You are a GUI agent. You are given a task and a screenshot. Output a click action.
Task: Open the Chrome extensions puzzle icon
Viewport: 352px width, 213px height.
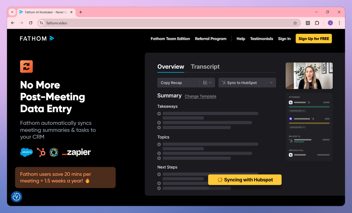tap(317, 23)
